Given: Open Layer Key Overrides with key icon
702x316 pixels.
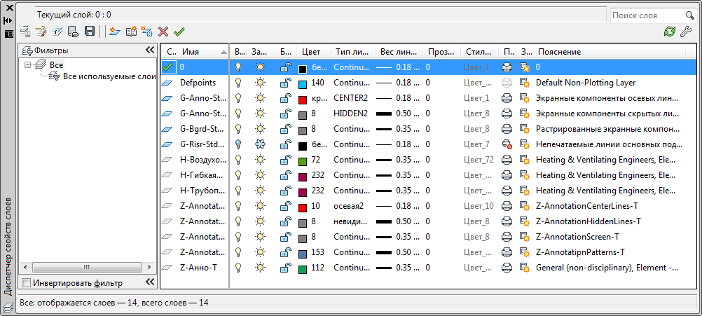Looking at the screenshot, I should pyautogui.click(x=41, y=32).
